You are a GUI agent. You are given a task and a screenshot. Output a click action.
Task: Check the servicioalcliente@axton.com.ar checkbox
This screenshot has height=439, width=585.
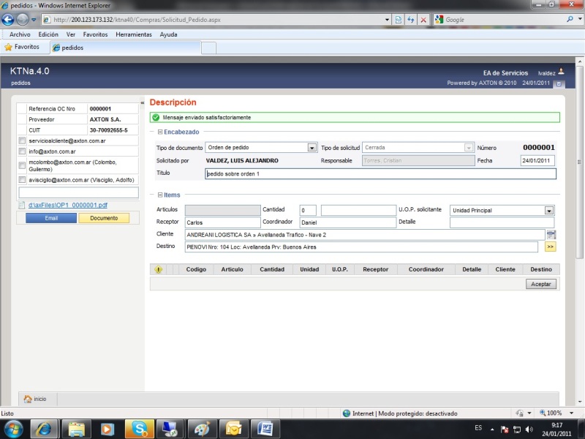pyautogui.click(x=23, y=140)
